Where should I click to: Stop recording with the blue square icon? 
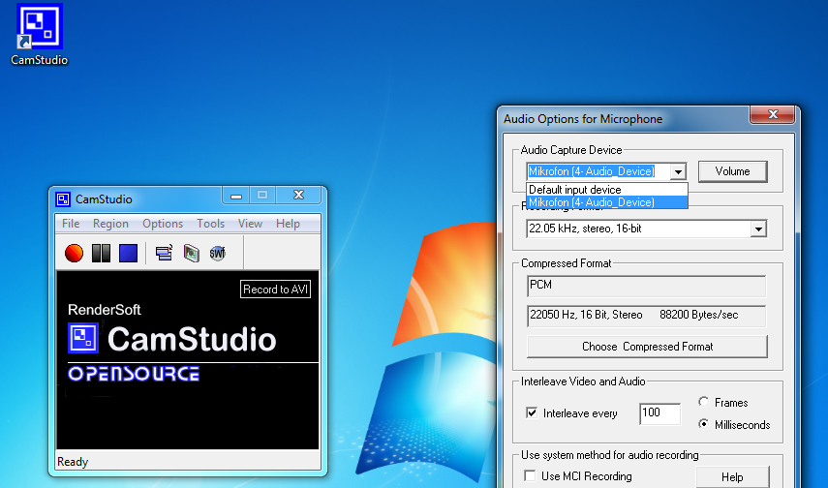coord(129,253)
